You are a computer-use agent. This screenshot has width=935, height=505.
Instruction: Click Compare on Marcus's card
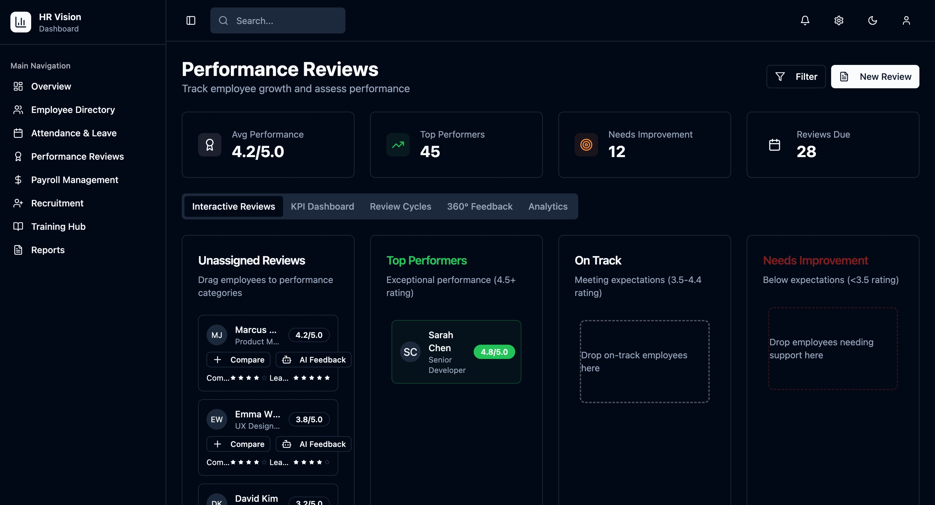238,360
